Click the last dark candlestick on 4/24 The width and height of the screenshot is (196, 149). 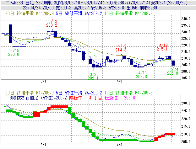173,63
